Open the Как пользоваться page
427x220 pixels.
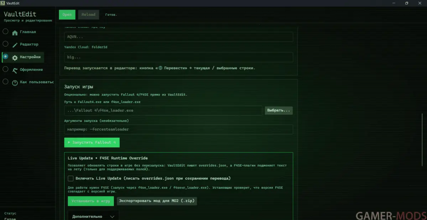(x=36, y=82)
